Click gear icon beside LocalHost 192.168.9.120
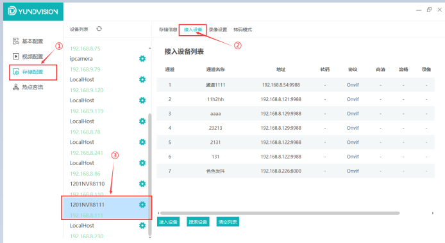 coord(142,79)
